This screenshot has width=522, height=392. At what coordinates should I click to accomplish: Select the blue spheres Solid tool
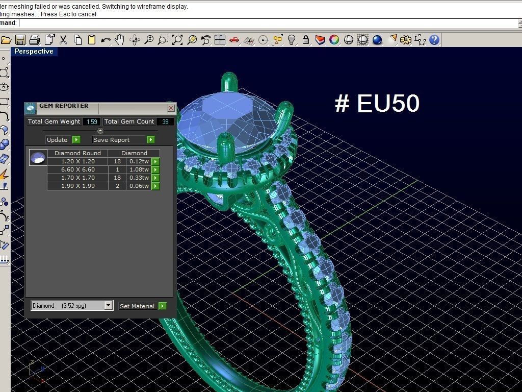(4, 144)
